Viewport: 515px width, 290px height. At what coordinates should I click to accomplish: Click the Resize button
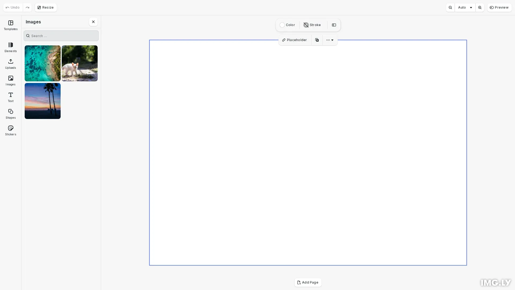(x=46, y=7)
